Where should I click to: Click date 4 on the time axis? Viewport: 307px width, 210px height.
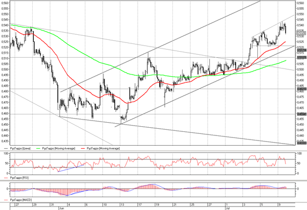coord(69,205)
